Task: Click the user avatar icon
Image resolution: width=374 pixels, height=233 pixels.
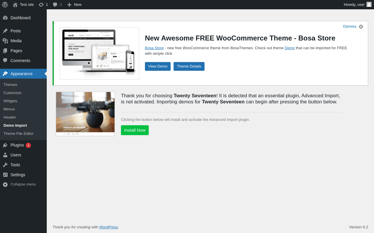Action: point(369,4)
